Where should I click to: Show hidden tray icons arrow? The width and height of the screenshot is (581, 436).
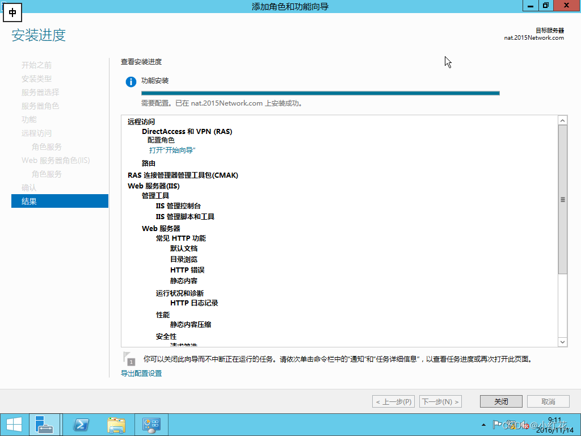click(483, 425)
